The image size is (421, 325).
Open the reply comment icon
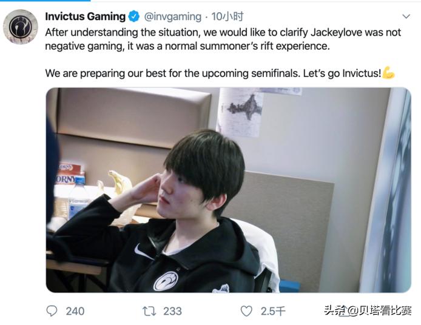52,311
